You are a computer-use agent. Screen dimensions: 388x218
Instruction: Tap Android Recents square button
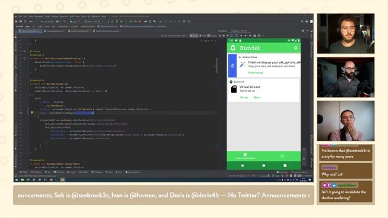pyautogui.click(x=285, y=165)
